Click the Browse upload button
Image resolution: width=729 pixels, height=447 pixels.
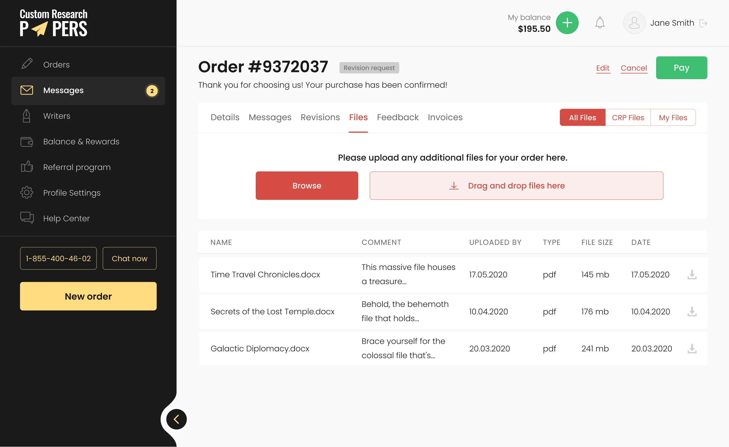pos(306,185)
